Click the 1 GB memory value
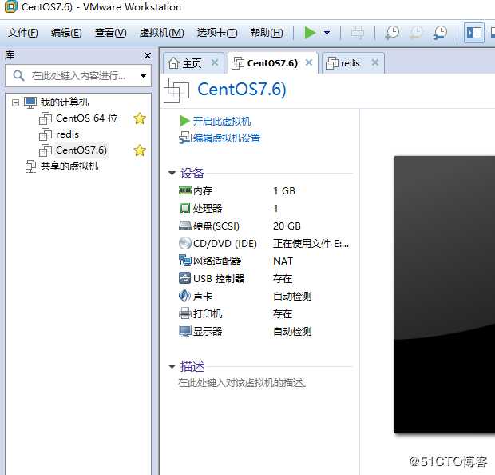Viewport: 495px width, 475px height. click(284, 190)
